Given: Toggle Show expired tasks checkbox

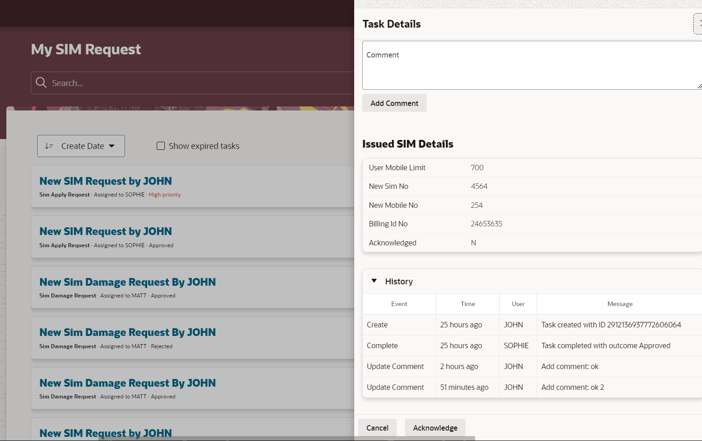Looking at the screenshot, I should [161, 146].
